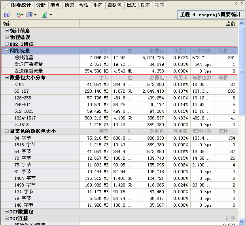Open dropdown arrow next to refresh icon
Viewport: 246px width, 226px height.
click(x=51, y=15)
